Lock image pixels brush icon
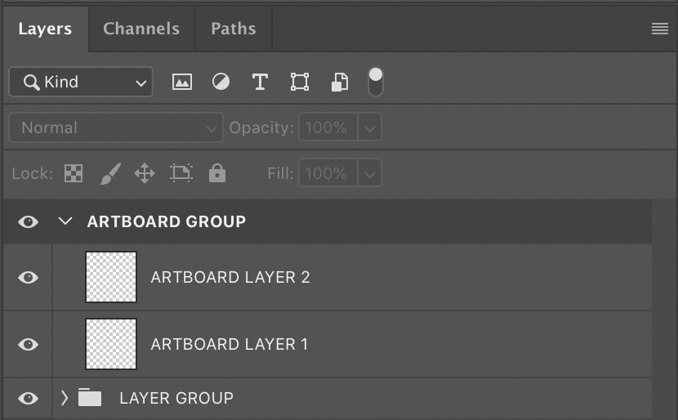This screenshot has height=420, width=678. [x=110, y=173]
